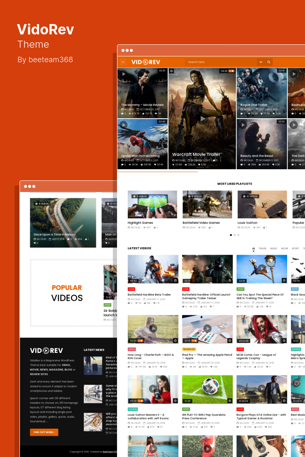Play The Mummy – Movie Review video icon

[124, 74]
